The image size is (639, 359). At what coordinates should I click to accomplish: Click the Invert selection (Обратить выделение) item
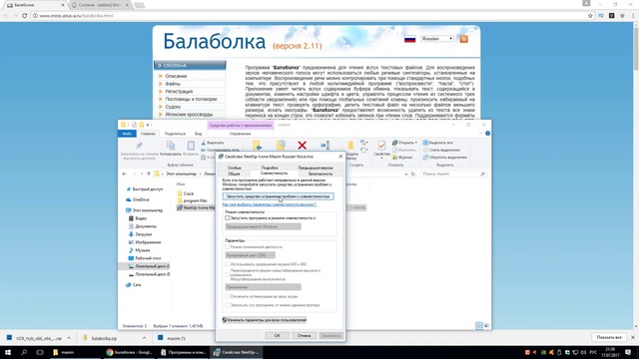click(445, 158)
